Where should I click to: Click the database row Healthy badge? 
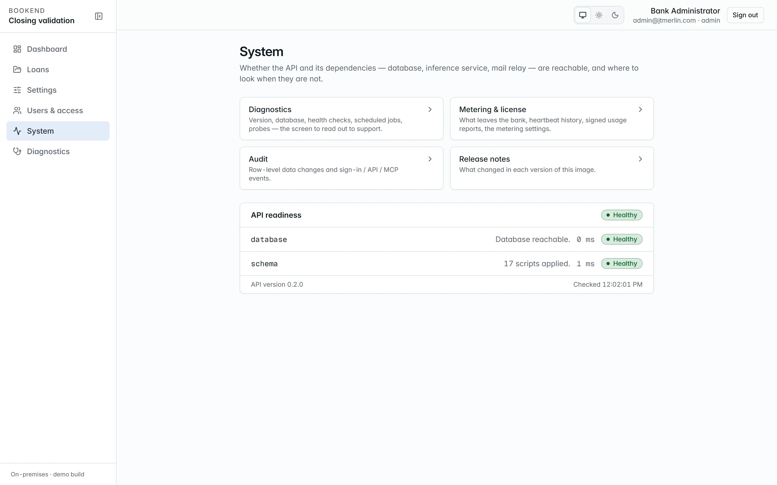point(622,239)
